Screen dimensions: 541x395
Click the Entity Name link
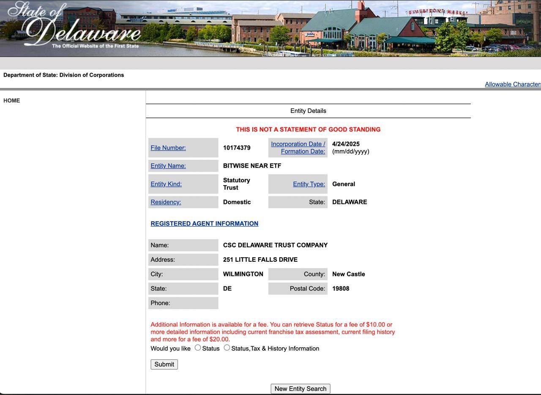[x=168, y=166]
